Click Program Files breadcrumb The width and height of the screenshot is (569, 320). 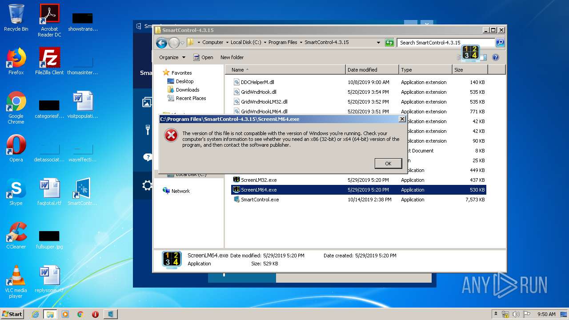[283, 43]
